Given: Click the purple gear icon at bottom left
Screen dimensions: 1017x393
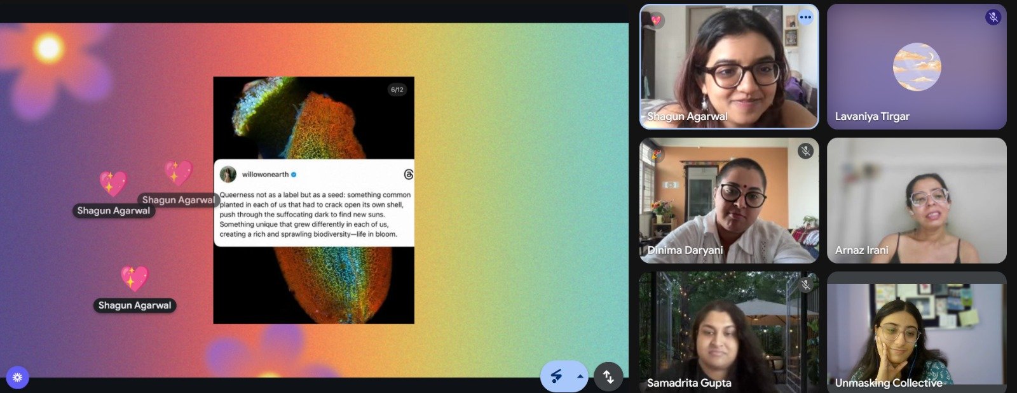Looking at the screenshot, I should [17, 377].
